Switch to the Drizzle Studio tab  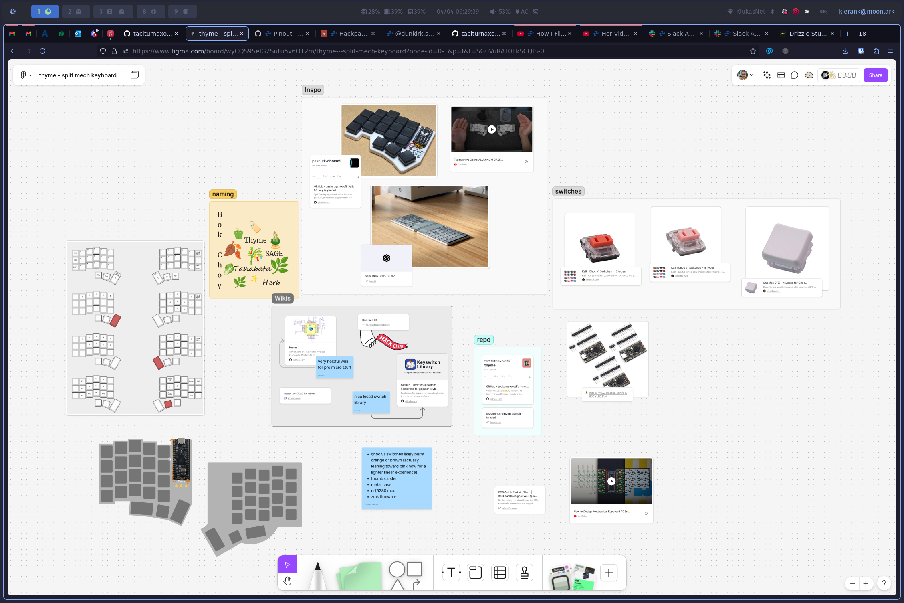806,34
